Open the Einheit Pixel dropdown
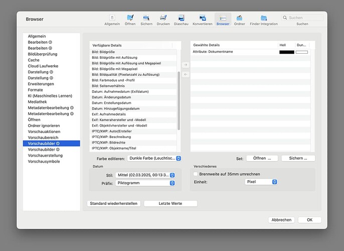Viewport: 344px width, 251px height. point(261,182)
